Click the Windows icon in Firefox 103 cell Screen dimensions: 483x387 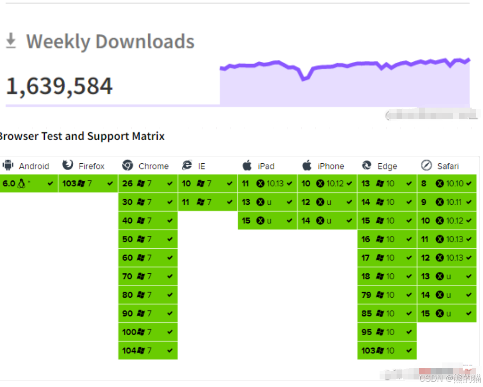pos(81,184)
